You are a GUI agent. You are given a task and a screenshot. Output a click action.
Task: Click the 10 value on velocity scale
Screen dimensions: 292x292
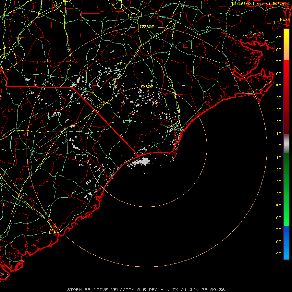[x=279, y=134]
